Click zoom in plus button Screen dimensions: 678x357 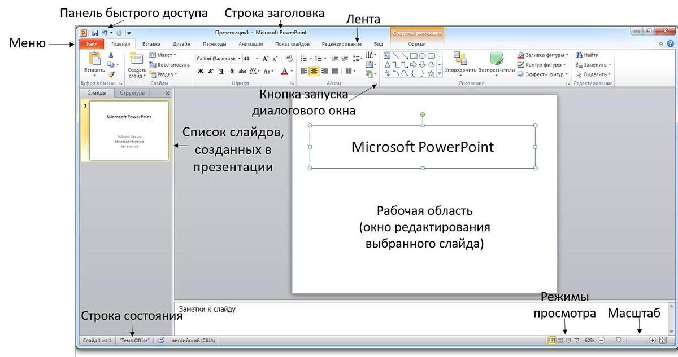click(x=653, y=341)
